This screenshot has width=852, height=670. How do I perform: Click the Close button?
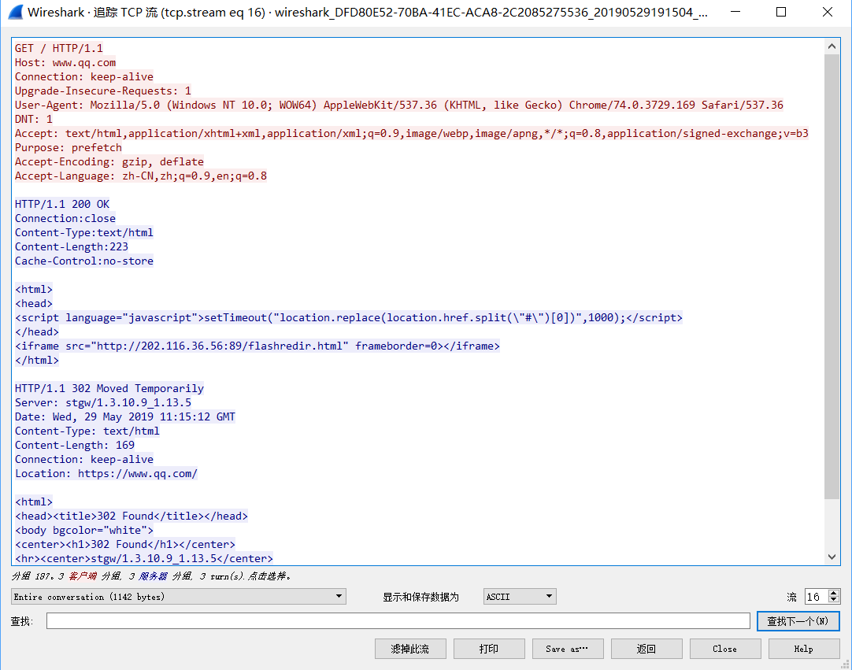725,649
